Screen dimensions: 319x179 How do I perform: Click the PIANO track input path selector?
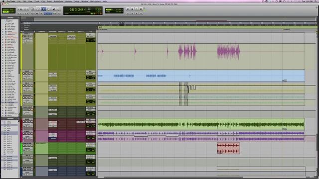tap(90, 132)
